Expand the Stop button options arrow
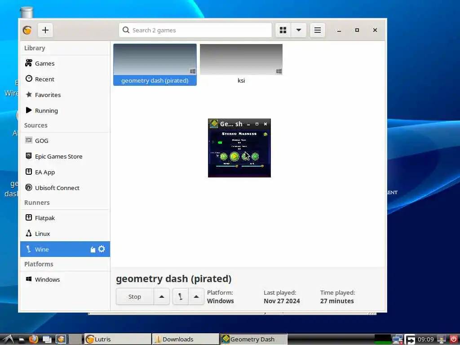This screenshot has height=345, width=460. pos(162,296)
